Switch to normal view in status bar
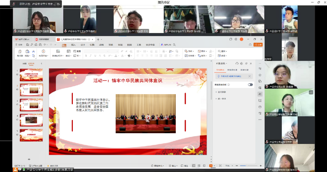This screenshot has height=172, width=327. coord(194,166)
